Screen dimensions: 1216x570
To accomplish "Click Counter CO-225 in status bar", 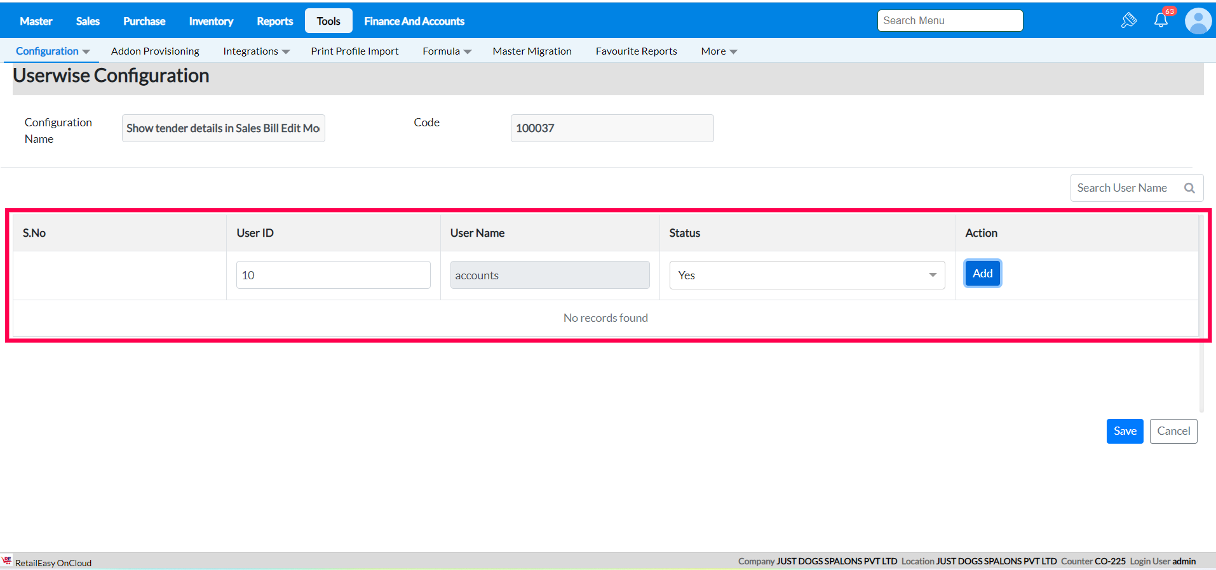I will 1093,561.
